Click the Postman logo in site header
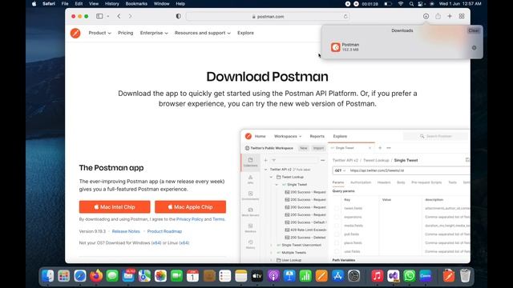This screenshot has width=513, height=288. click(75, 33)
